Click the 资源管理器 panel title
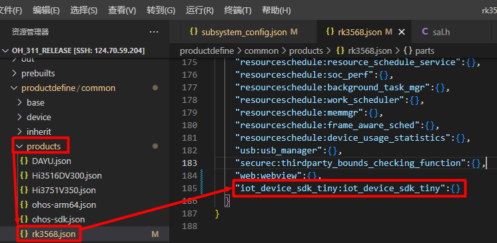The height and width of the screenshot is (243, 497). click(x=30, y=32)
